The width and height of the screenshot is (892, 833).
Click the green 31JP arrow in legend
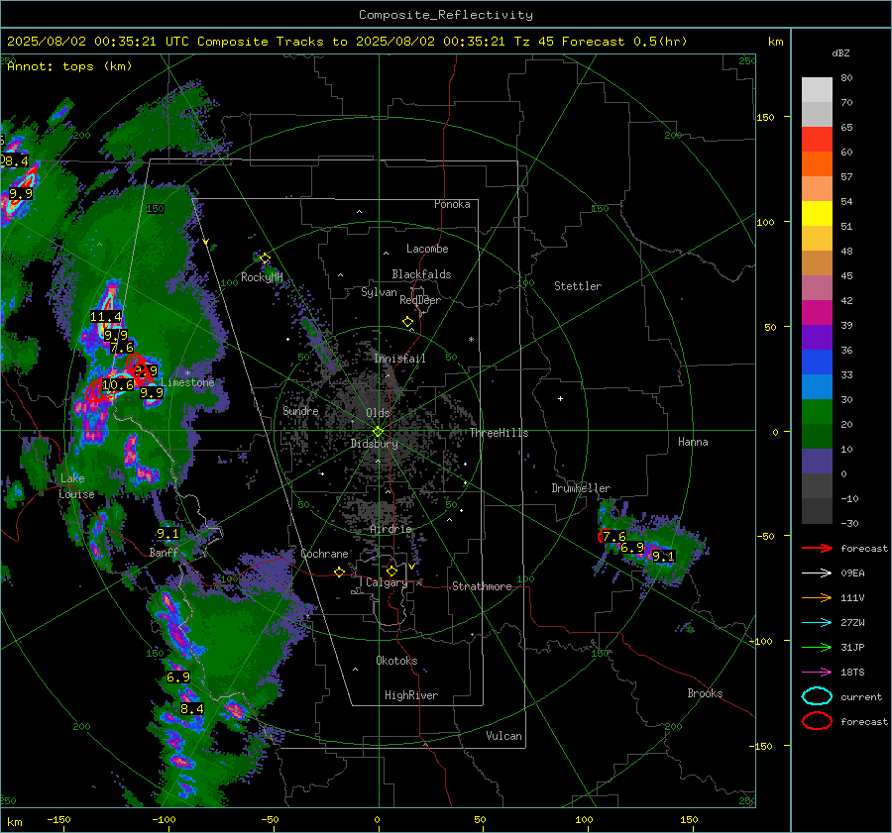tap(817, 647)
